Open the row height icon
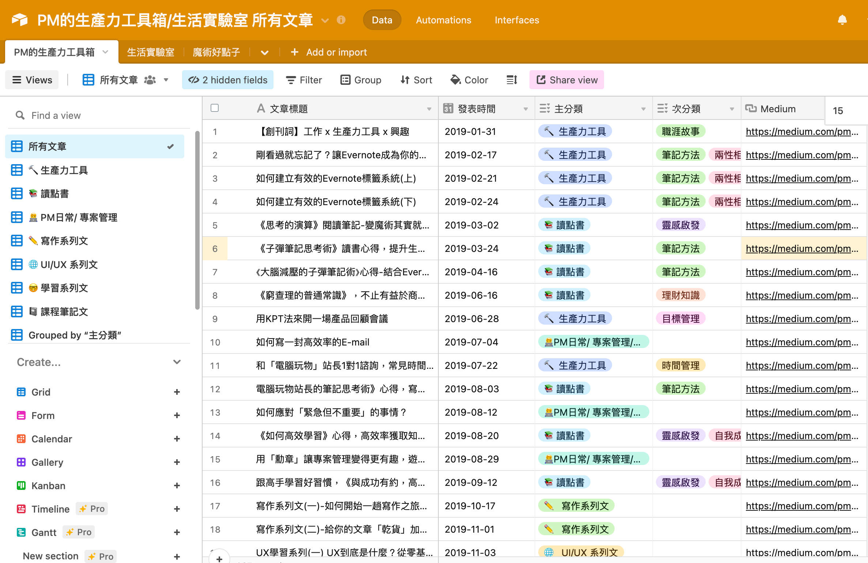868x563 pixels. pos(512,80)
